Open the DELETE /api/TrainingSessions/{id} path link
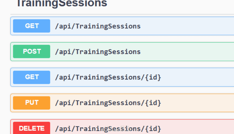The image size is (234, 134). pos(108,128)
